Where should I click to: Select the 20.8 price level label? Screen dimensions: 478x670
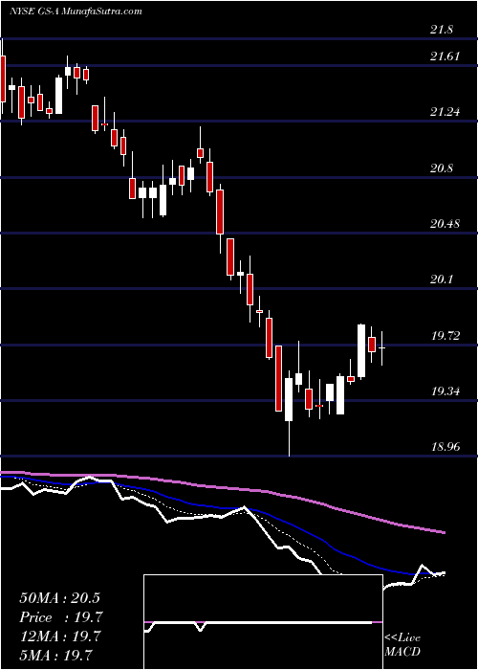(442, 167)
